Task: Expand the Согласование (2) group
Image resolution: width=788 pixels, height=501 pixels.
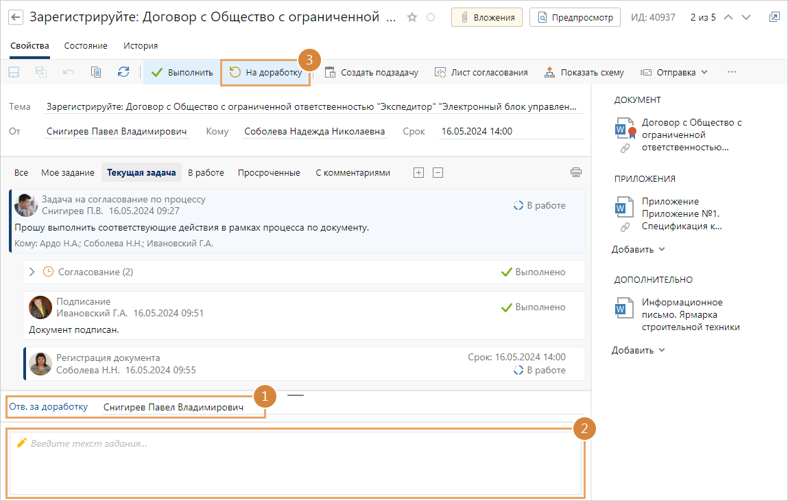Action: [x=32, y=272]
